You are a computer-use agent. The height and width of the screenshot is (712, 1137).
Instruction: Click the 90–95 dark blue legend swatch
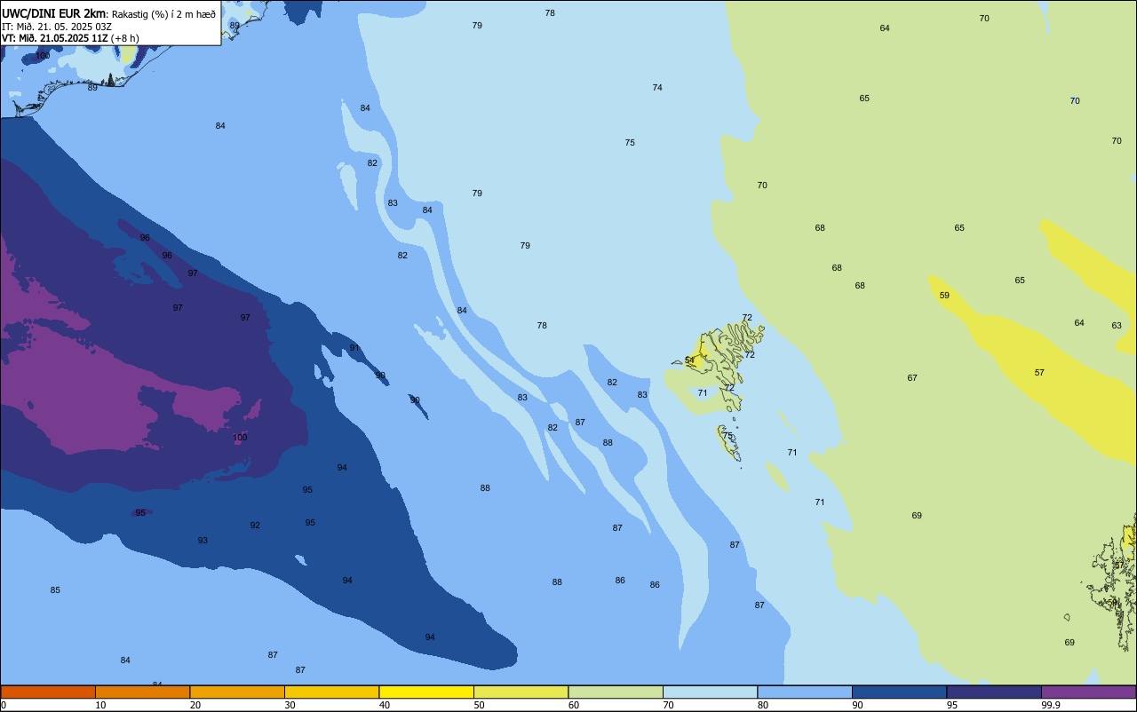tap(899, 692)
